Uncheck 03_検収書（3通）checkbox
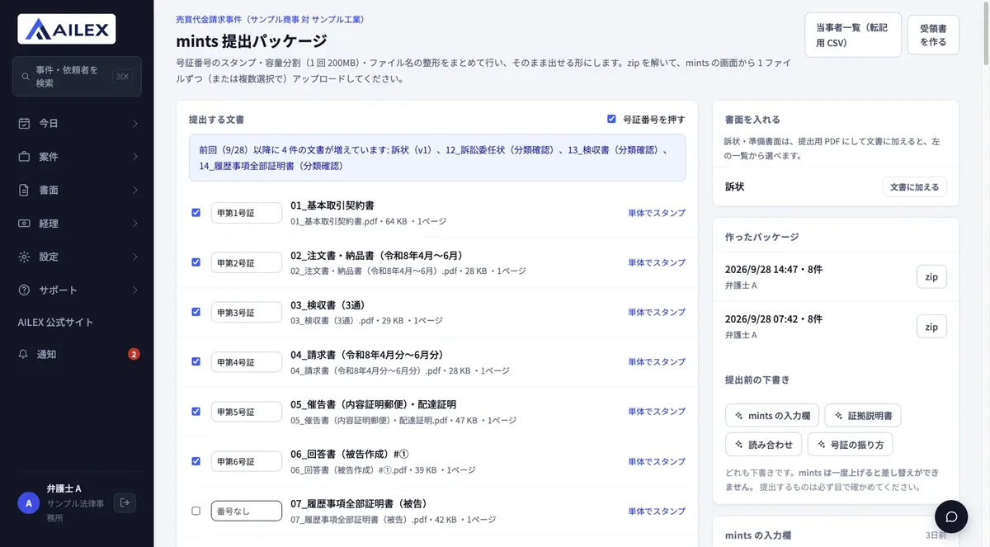 196,312
